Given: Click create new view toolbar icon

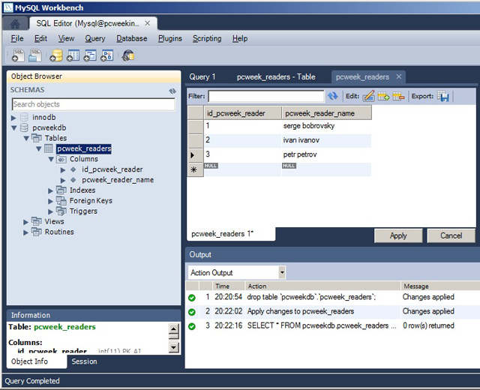Looking at the screenshot, I should pyautogui.click(x=90, y=55).
